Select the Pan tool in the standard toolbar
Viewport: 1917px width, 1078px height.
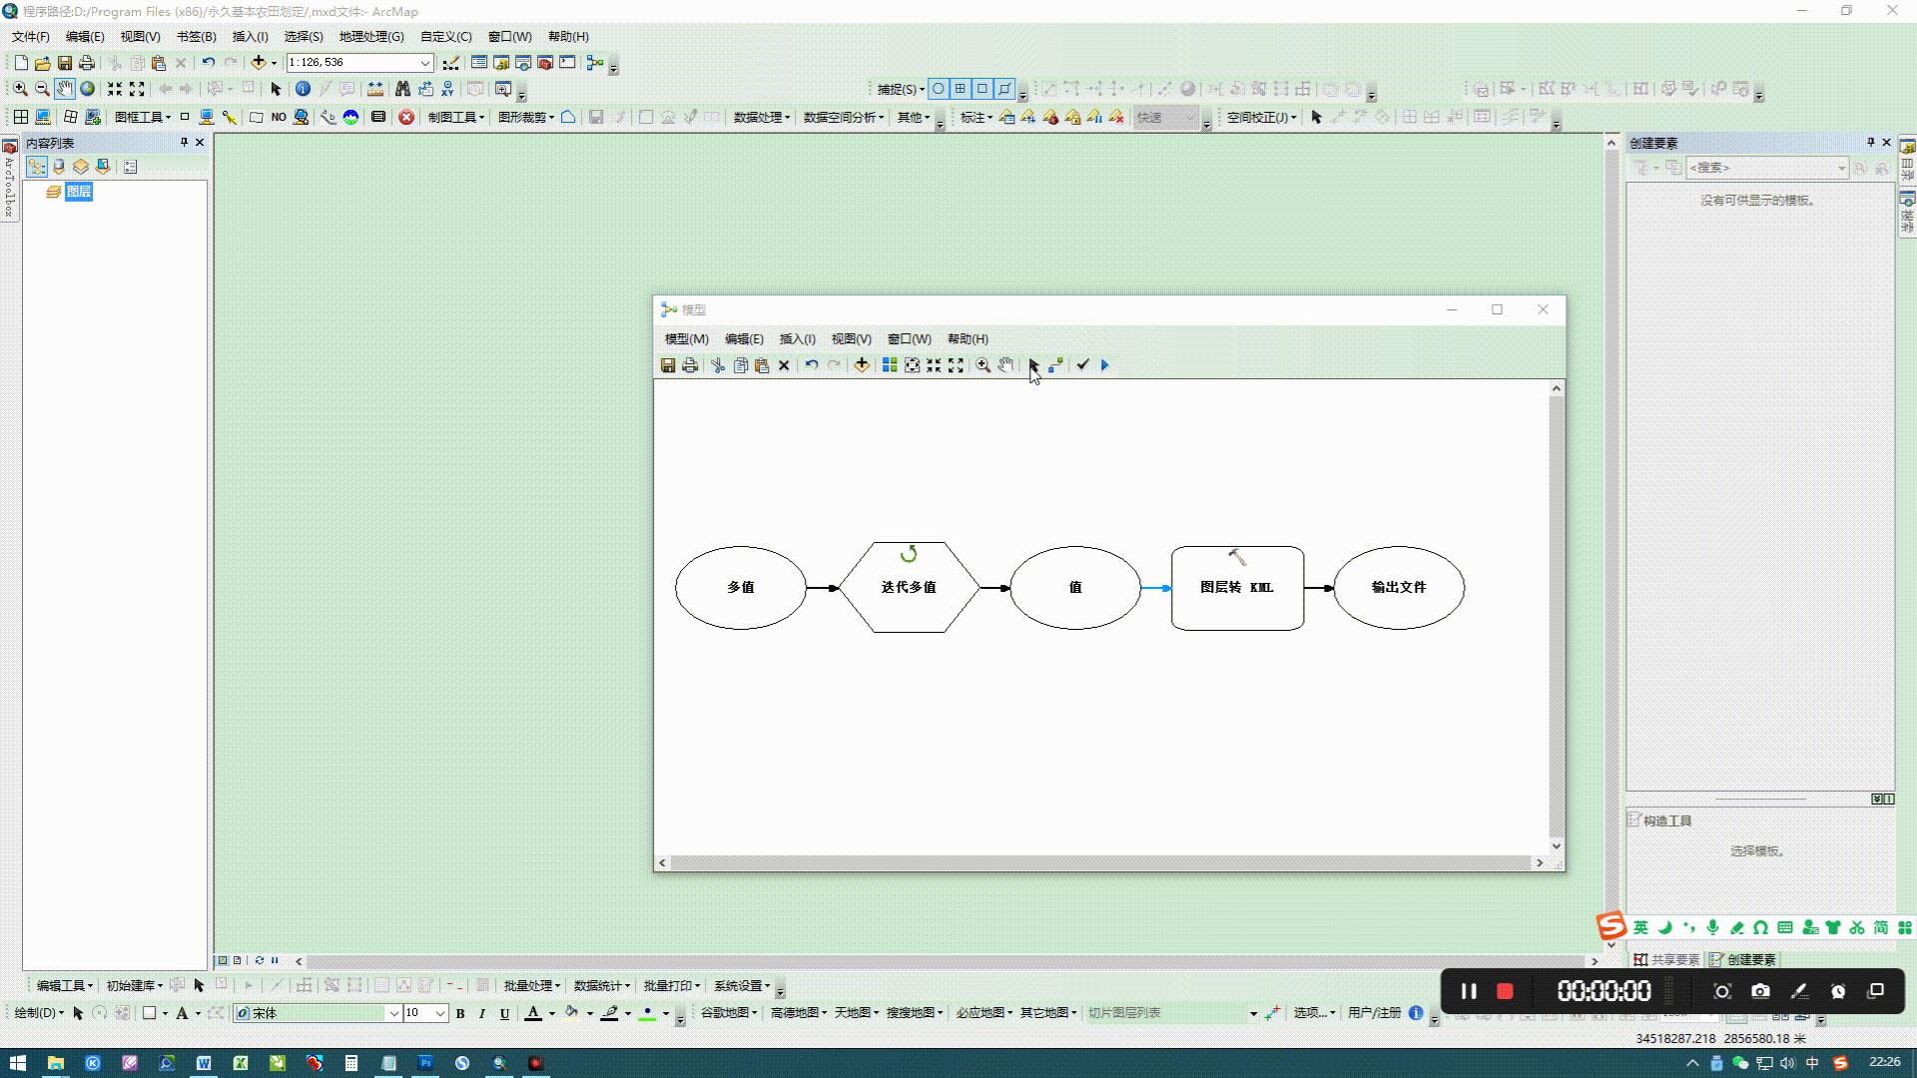pos(64,88)
